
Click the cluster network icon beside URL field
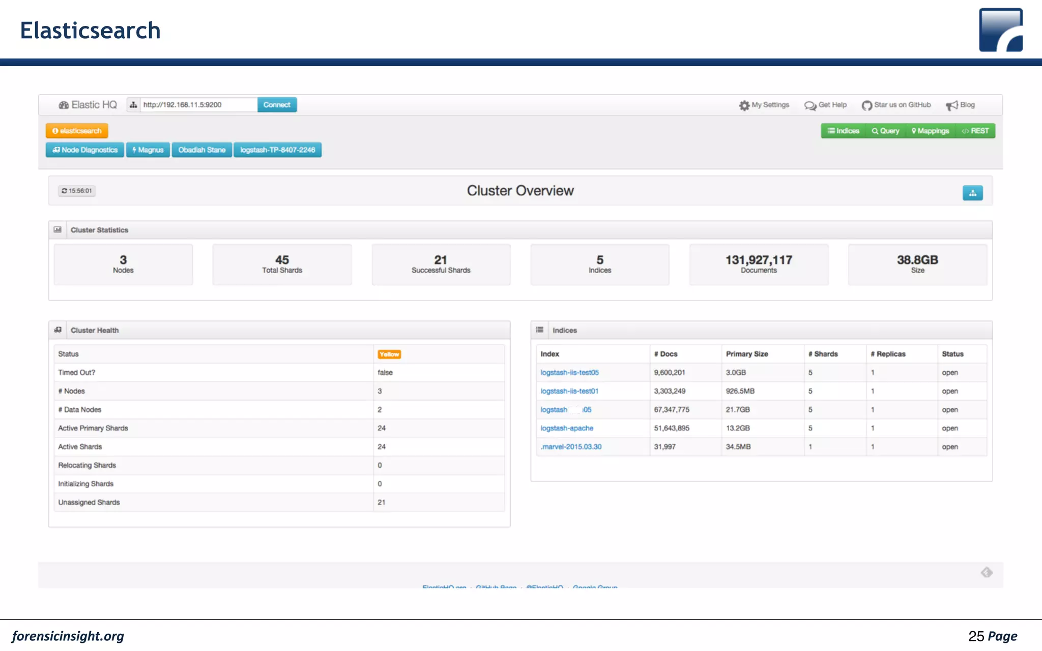pyautogui.click(x=133, y=105)
